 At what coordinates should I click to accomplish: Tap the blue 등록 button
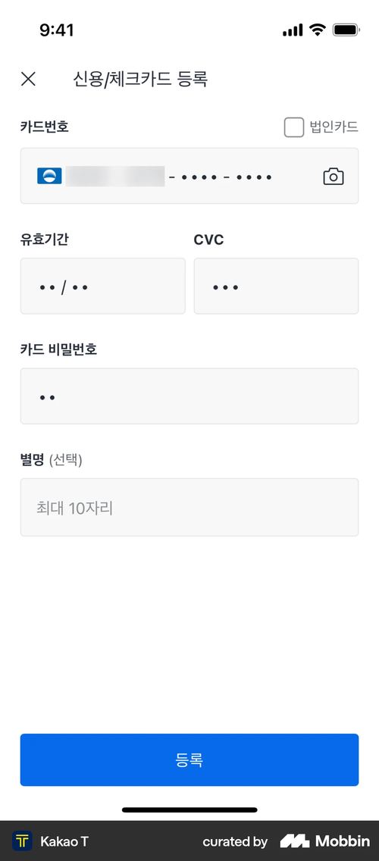pos(189,760)
